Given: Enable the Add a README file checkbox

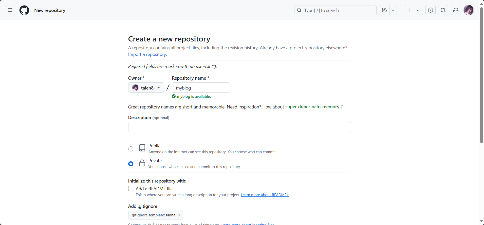Looking at the screenshot, I should coord(131,189).
